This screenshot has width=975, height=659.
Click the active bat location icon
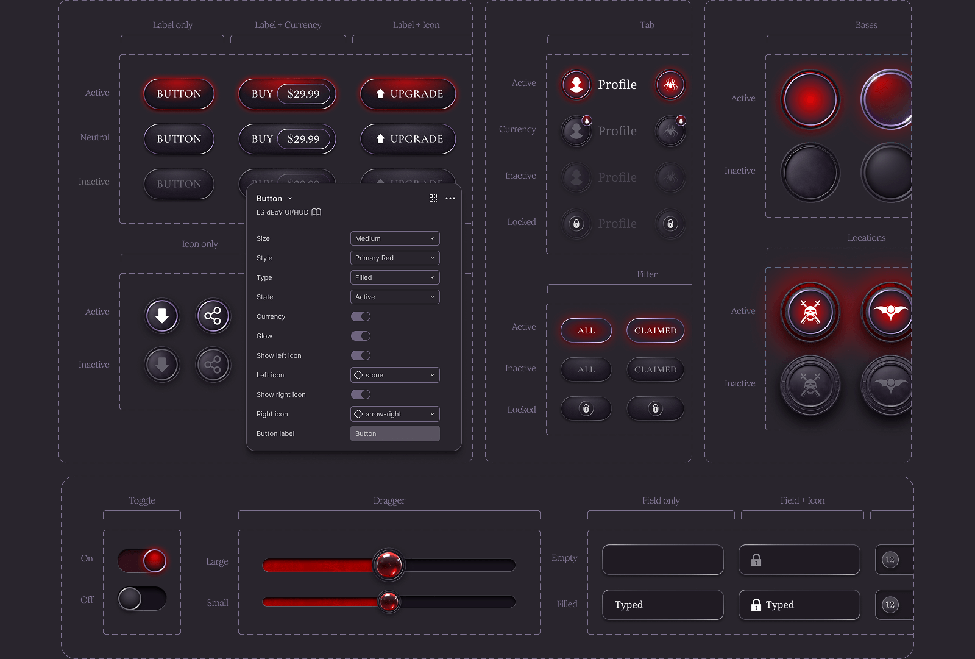(890, 313)
